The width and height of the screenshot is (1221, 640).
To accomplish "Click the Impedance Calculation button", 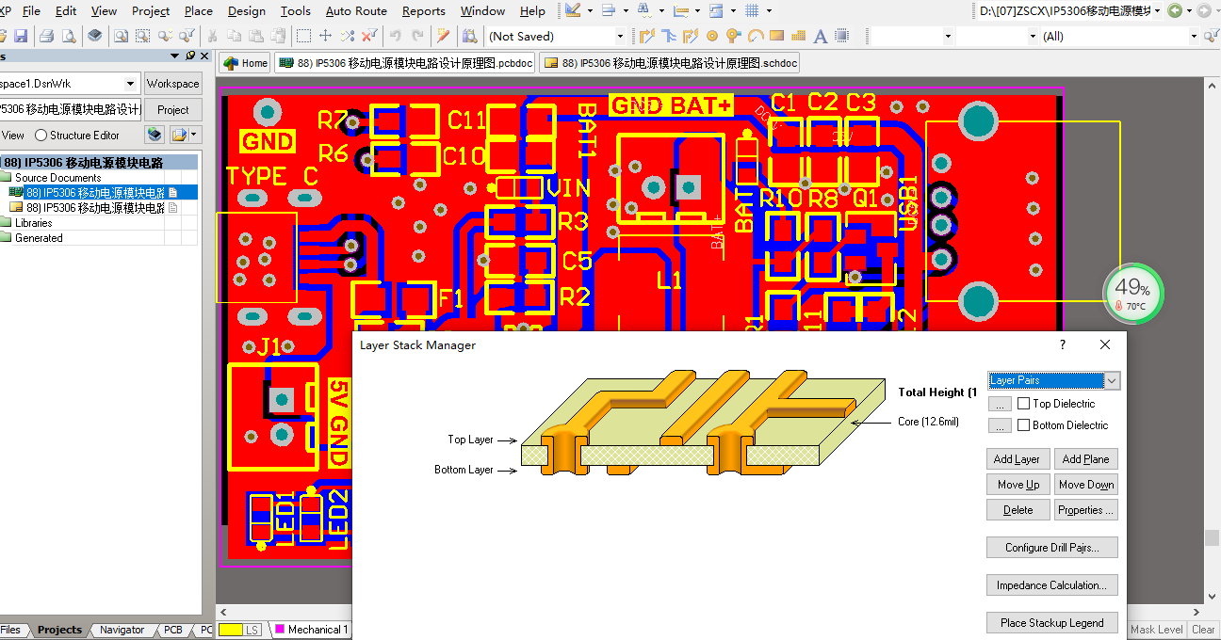I will 1051,585.
